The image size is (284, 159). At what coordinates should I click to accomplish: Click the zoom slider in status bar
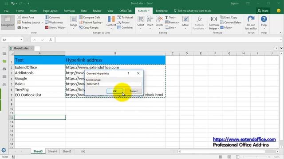(256, 157)
